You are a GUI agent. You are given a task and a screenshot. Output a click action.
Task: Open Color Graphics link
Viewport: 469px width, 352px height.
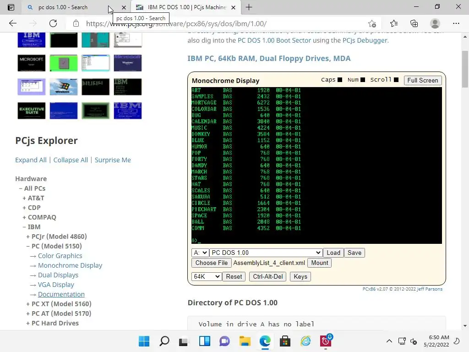(x=60, y=256)
